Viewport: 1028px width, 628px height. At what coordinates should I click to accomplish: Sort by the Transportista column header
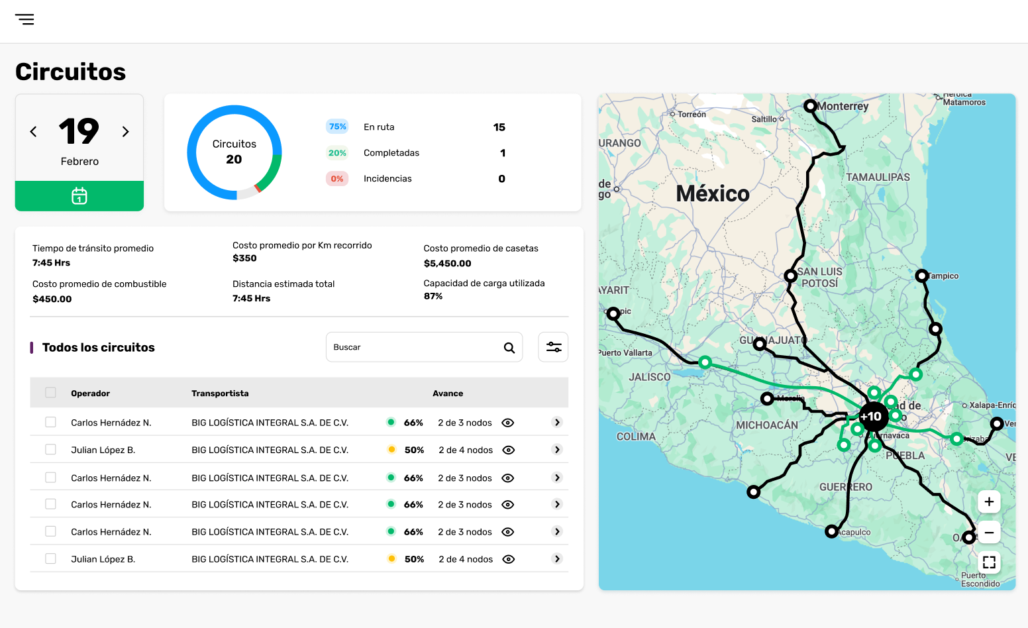tap(220, 393)
